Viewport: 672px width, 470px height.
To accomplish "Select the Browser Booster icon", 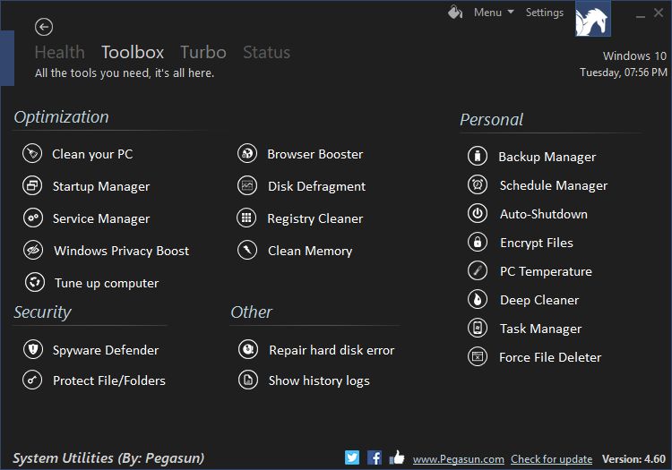I will (247, 153).
